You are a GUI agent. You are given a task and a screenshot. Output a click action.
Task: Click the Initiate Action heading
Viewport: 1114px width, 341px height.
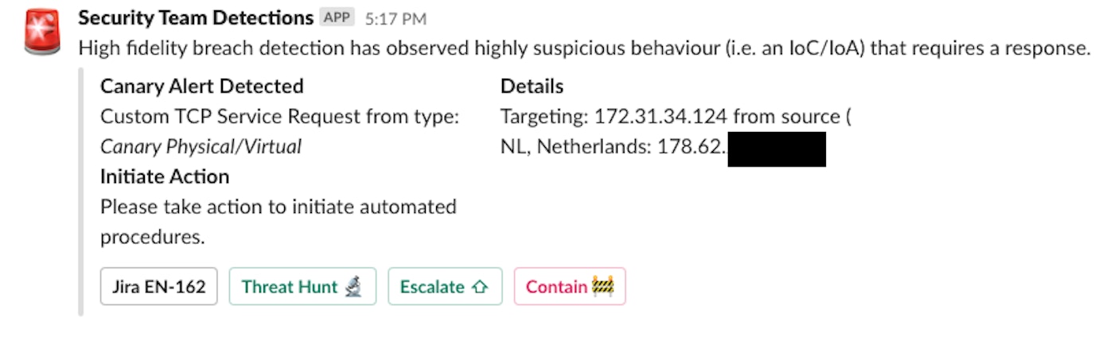coord(165,176)
